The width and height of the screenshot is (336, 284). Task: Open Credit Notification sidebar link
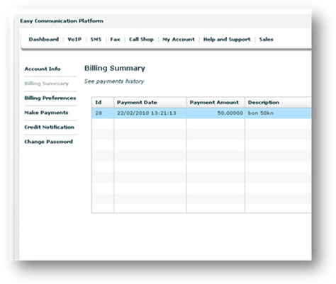pyautogui.click(x=49, y=127)
